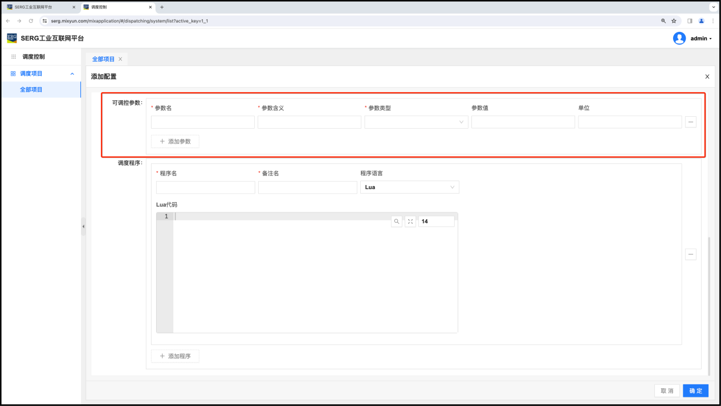The image size is (721, 406).
Task: Collapse the left sidebar handle
Action: click(x=83, y=227)
